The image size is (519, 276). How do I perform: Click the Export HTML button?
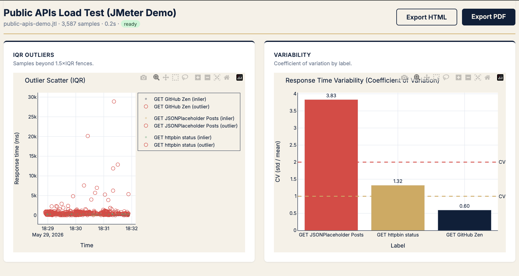[x=427, y=17]
